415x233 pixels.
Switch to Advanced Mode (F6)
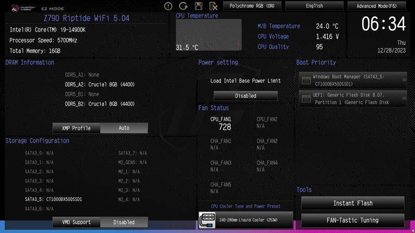(x=377, y=6)
